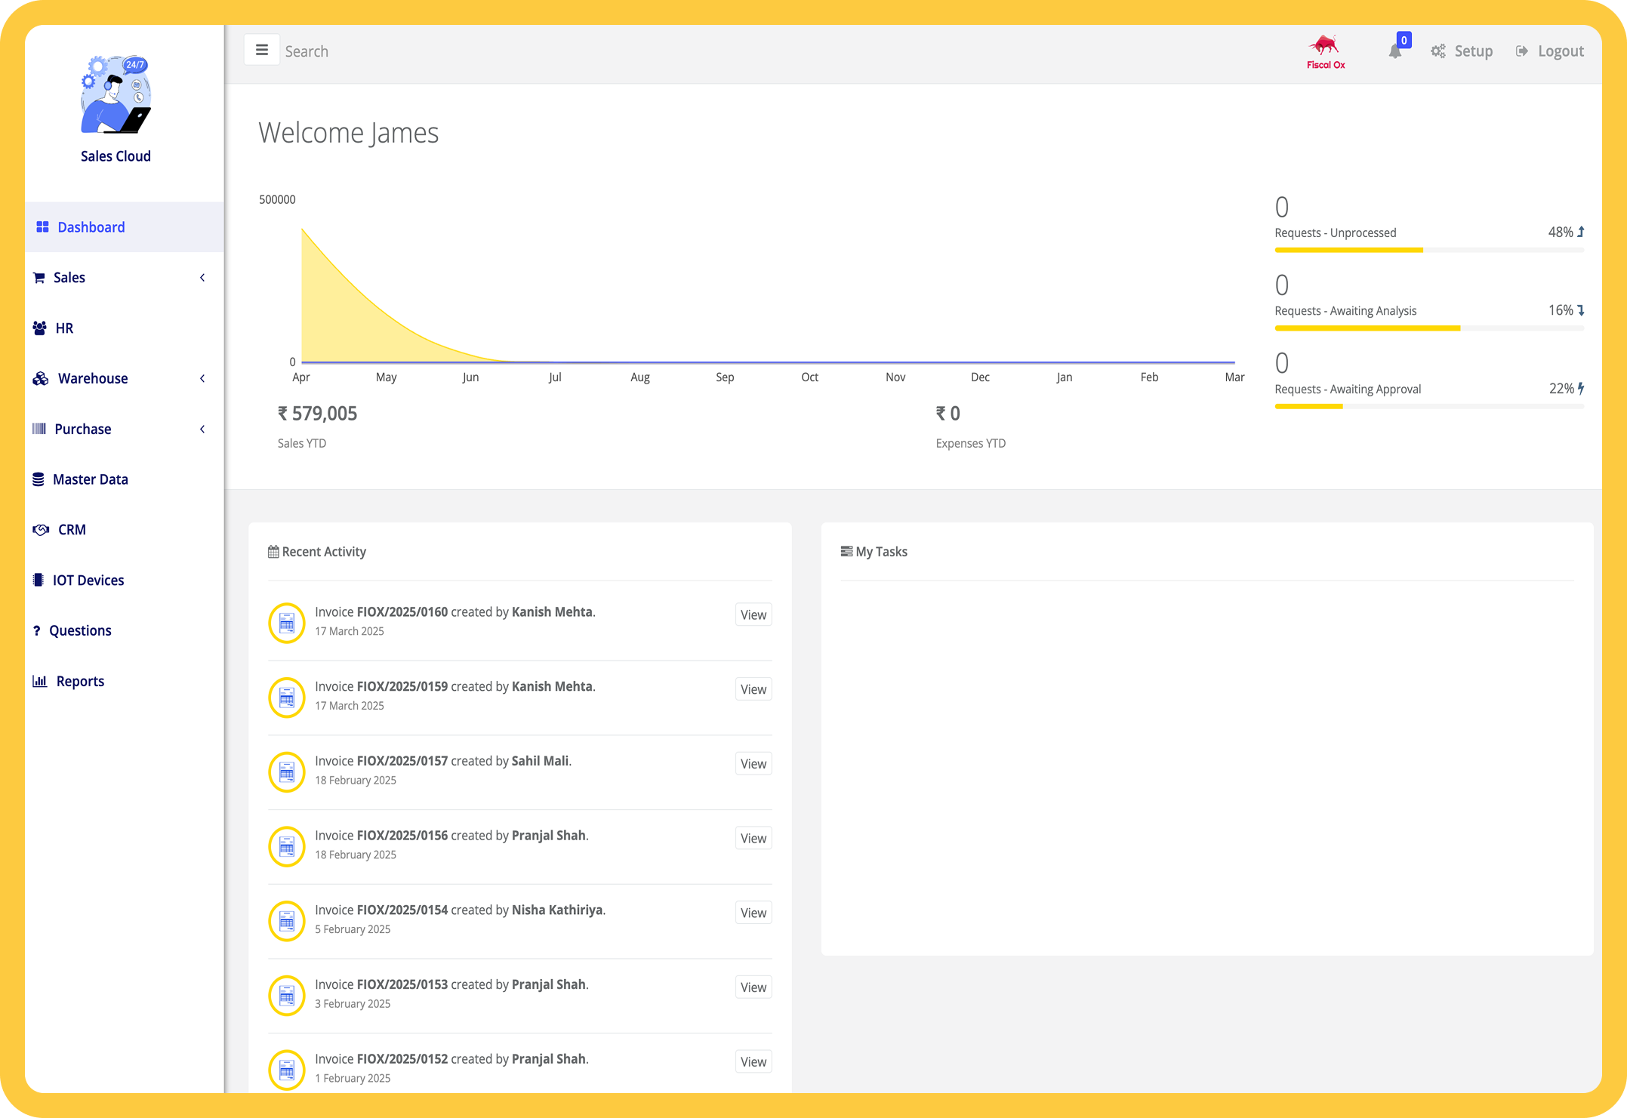Select Reports bar chart icon item
The image size is (1627, 1118).
[x=40, y=681]
